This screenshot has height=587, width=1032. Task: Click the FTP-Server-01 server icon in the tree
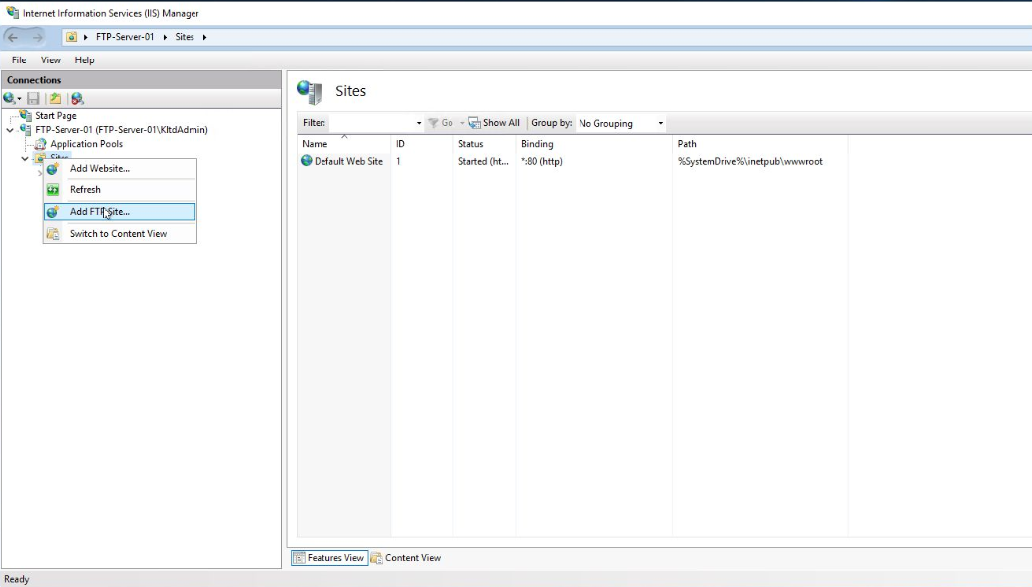click(26, 130)
